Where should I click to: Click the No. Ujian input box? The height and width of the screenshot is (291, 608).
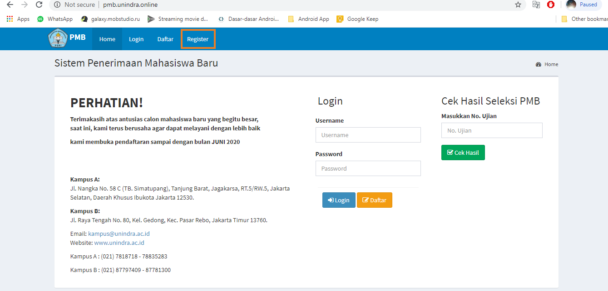491,130
